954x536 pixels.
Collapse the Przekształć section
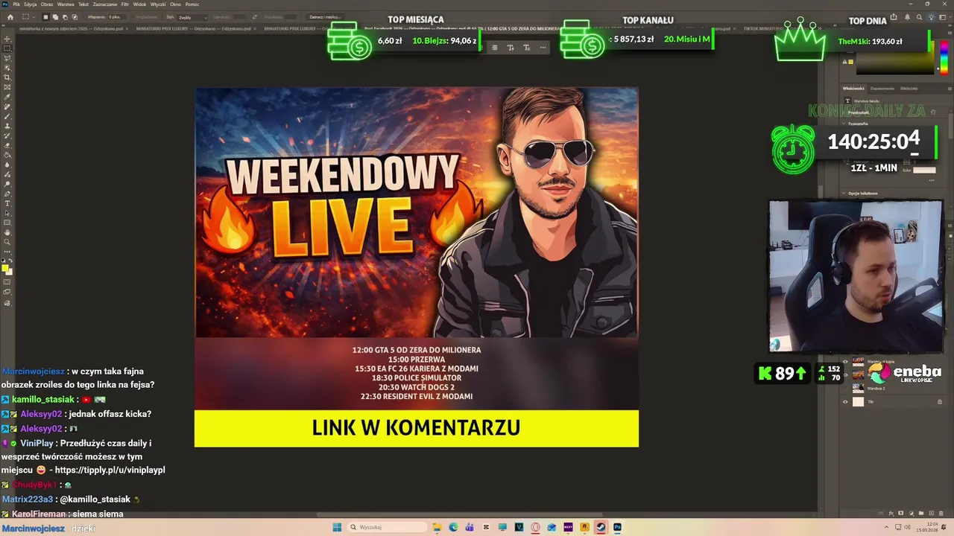point(843,112)
